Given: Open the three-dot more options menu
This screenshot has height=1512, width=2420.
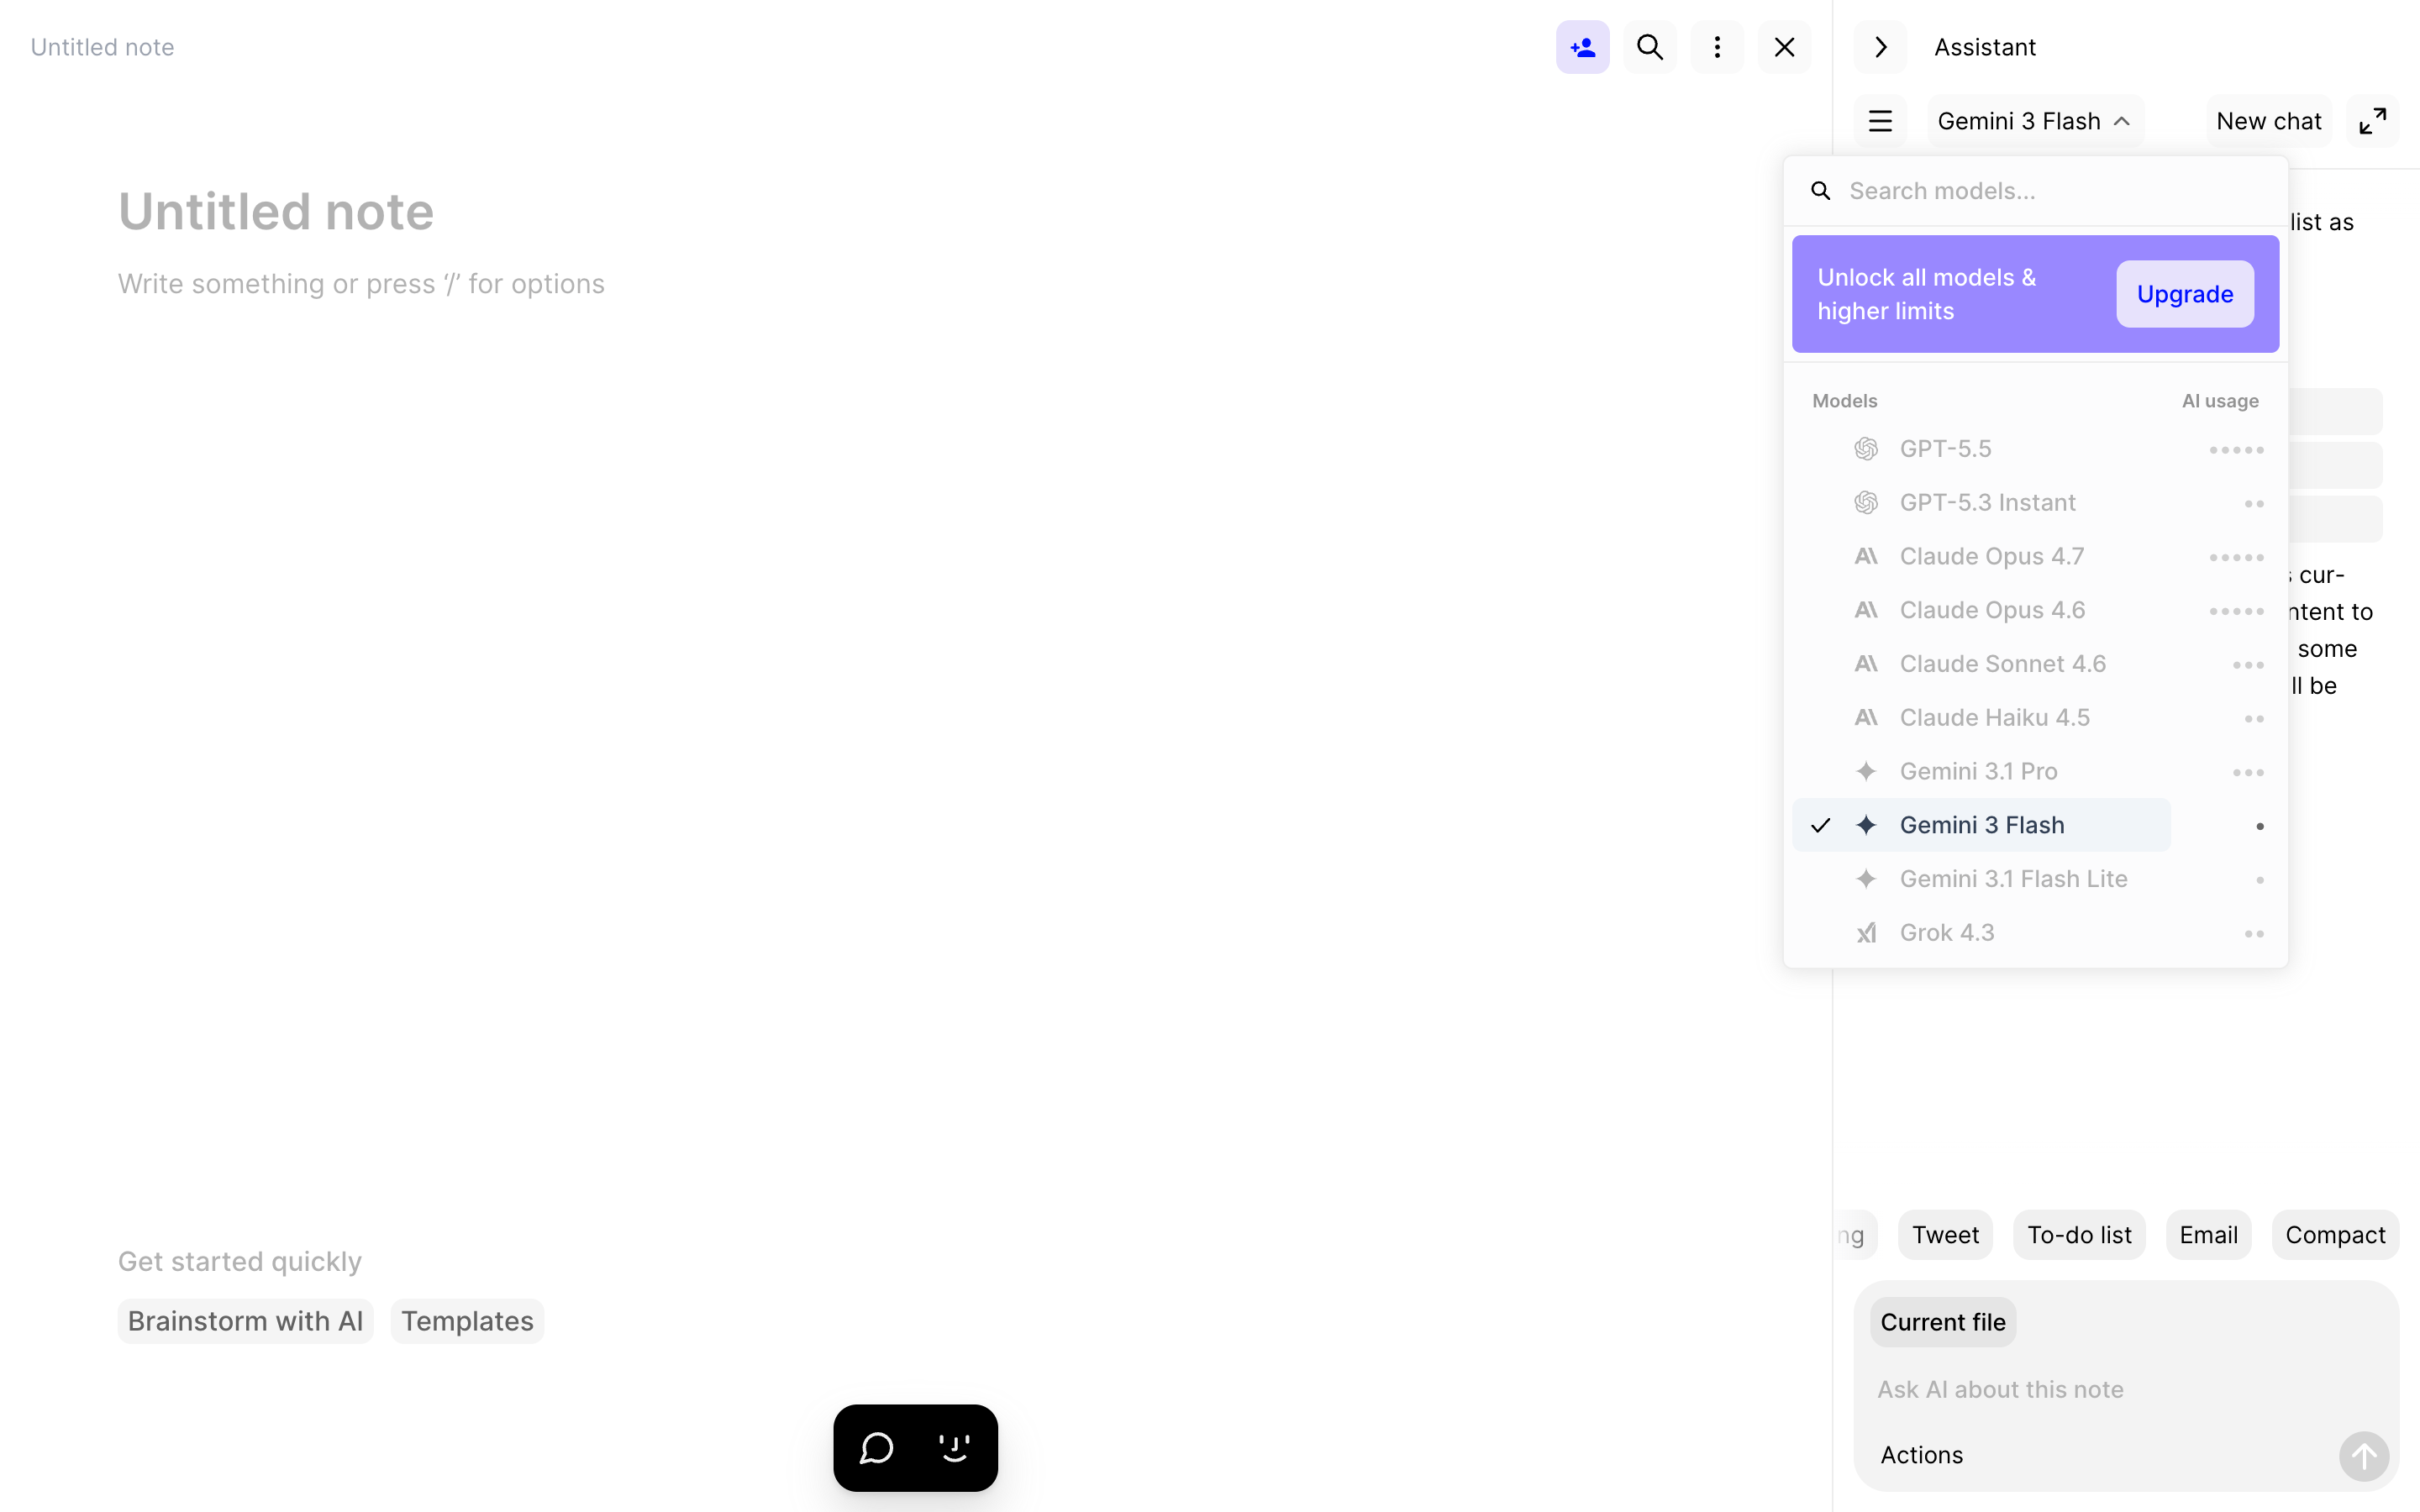Looking at the screenshot, I should tap(1717, 47).
